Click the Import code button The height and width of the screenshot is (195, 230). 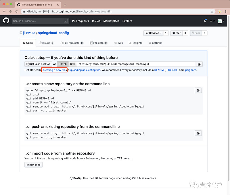33,165
